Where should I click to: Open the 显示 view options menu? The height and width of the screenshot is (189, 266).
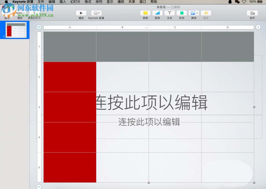[7, 13]
